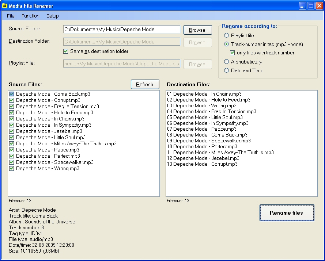
Task: Select the Alphabetically radio option
Action: (x=227, y=62)
